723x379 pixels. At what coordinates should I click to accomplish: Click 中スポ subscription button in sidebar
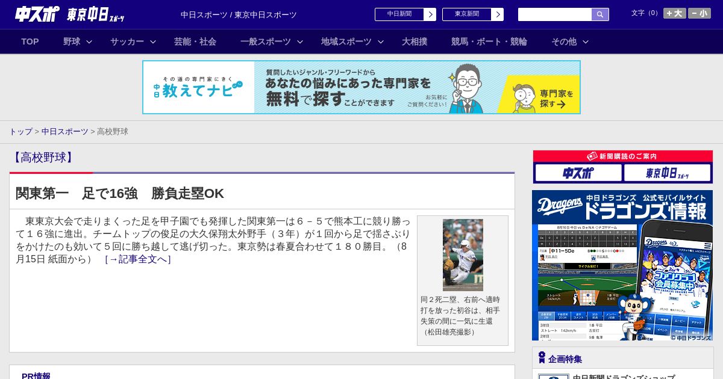(x=578, y=173)
